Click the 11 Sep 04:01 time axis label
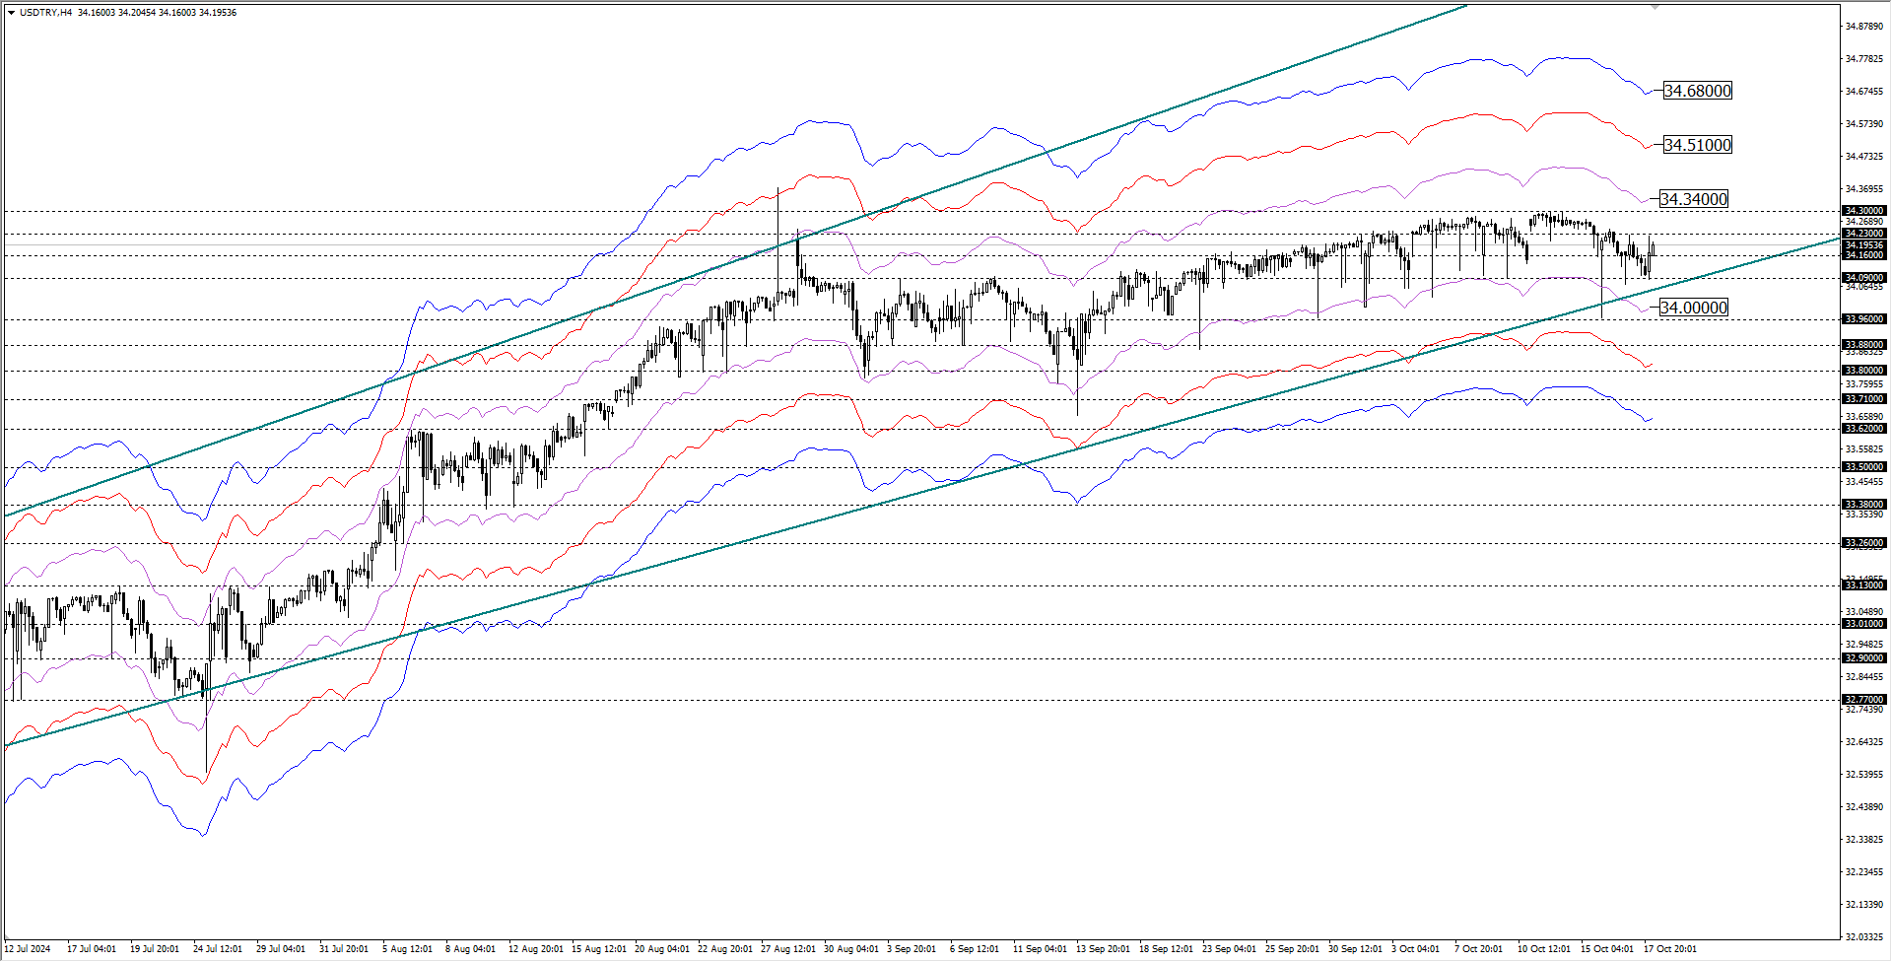This screenshot has width=1892, height=962. [1041, 949]
